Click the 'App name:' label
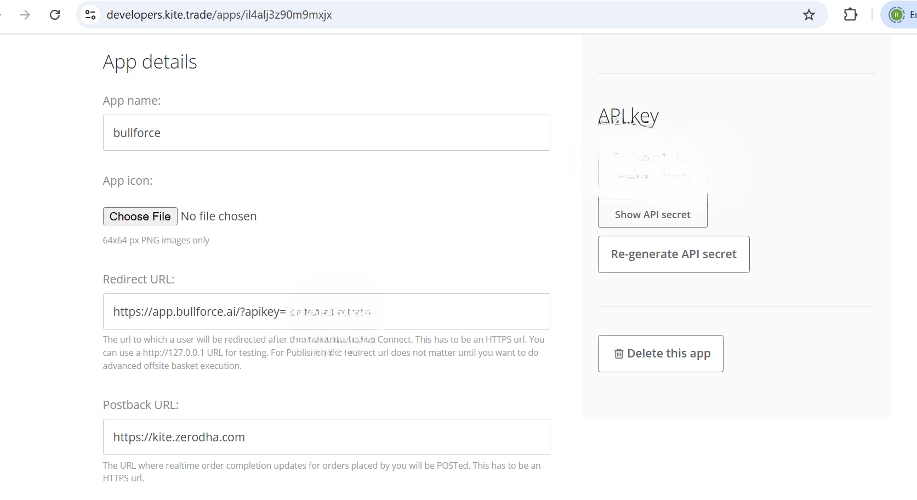Image resolution: width=917 pixels, height=500 pixels. click(x=132, y=101)
